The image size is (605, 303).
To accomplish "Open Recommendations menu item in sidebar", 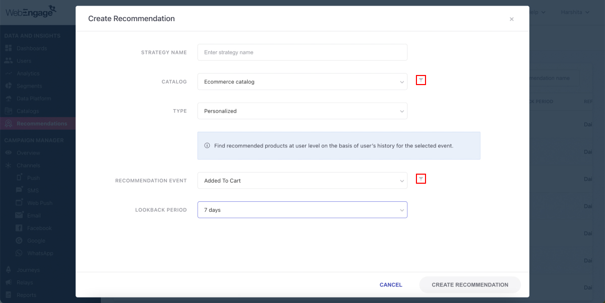I will [41, 124].
